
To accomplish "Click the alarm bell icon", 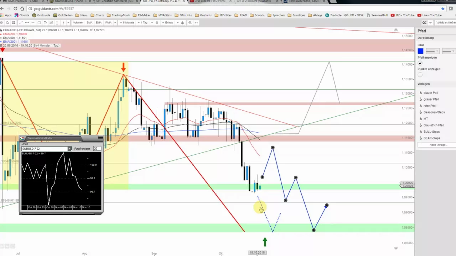I will coord(182,22).
